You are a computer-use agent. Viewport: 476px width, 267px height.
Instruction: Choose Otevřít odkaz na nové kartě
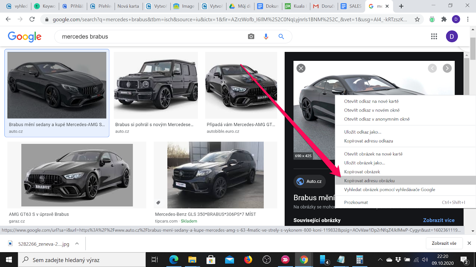pos(405,101)
